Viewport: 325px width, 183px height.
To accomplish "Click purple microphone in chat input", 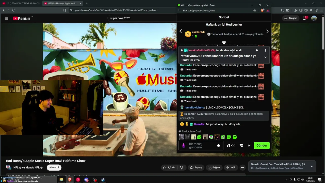I will click(184, 146).
